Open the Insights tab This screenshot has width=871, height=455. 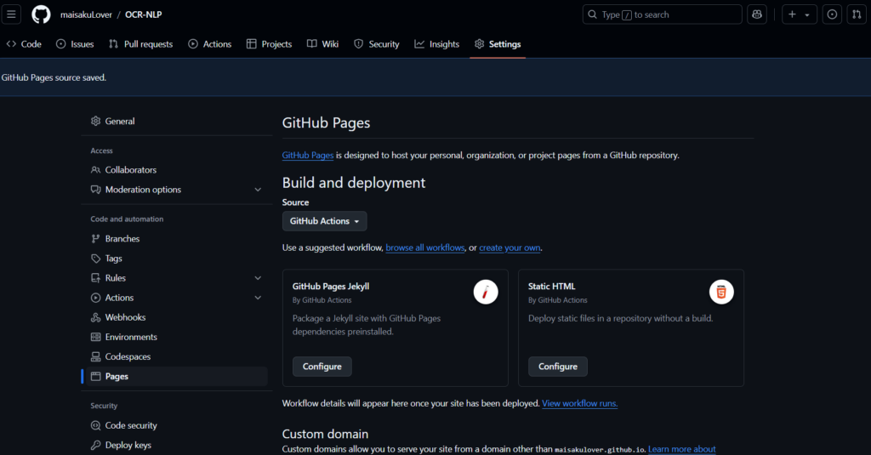click(437, 44)
